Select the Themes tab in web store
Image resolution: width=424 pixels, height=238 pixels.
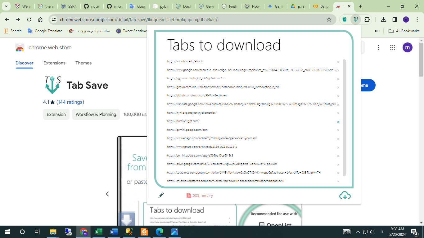tap(83, 63)
